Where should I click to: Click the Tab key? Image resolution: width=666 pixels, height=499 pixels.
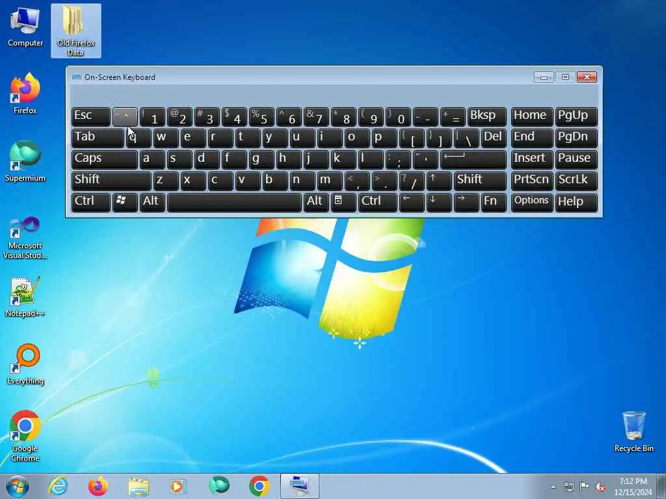click(x=98, y=138)
